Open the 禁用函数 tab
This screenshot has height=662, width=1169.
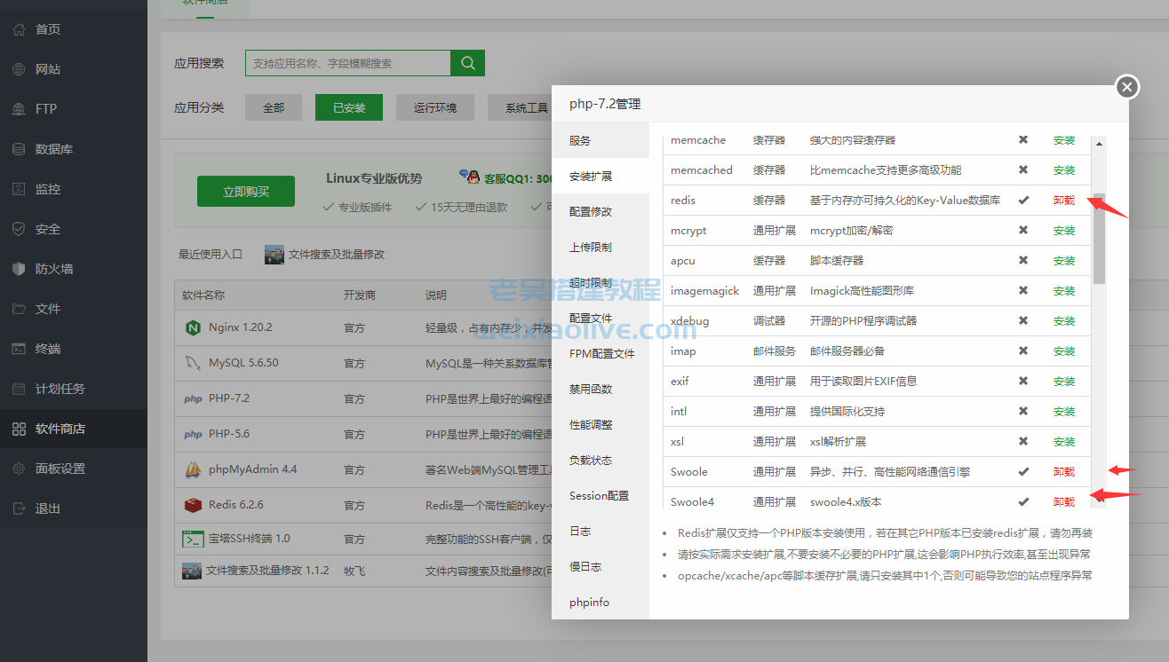pyautogui.click(x=600, y=389)
